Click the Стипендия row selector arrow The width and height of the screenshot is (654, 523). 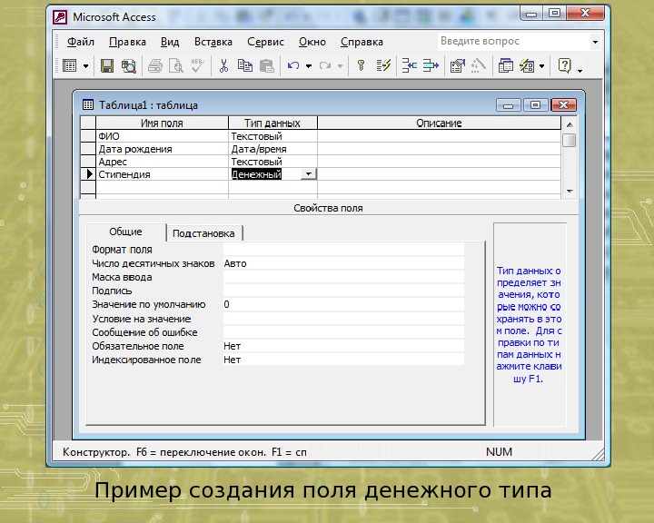tap(87, 174)
